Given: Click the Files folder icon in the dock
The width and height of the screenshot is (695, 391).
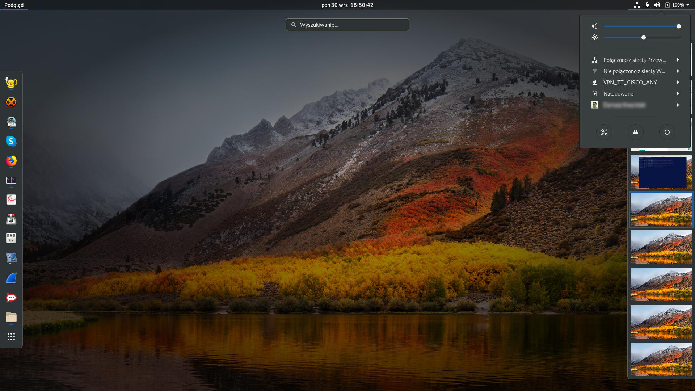Looking at the screenshot, I should 11,318.
